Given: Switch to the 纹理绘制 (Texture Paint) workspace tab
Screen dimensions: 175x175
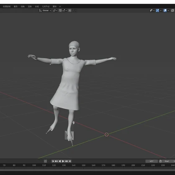Looking at the screenshot, I should click(7, 6).
